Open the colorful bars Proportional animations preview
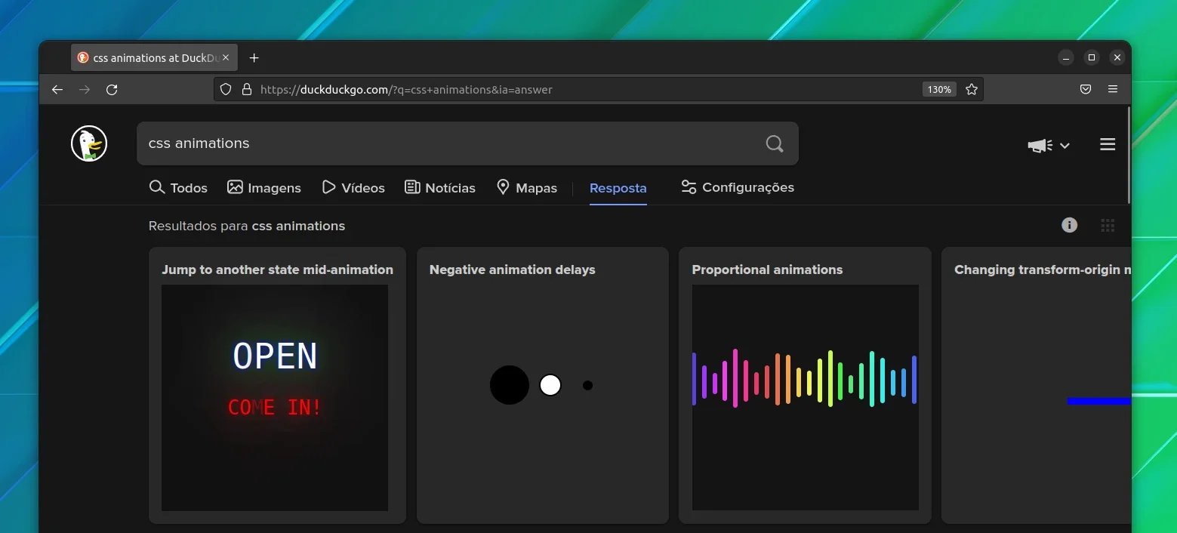This screenshot has height=533, width=1177. (x=805, y=398)
